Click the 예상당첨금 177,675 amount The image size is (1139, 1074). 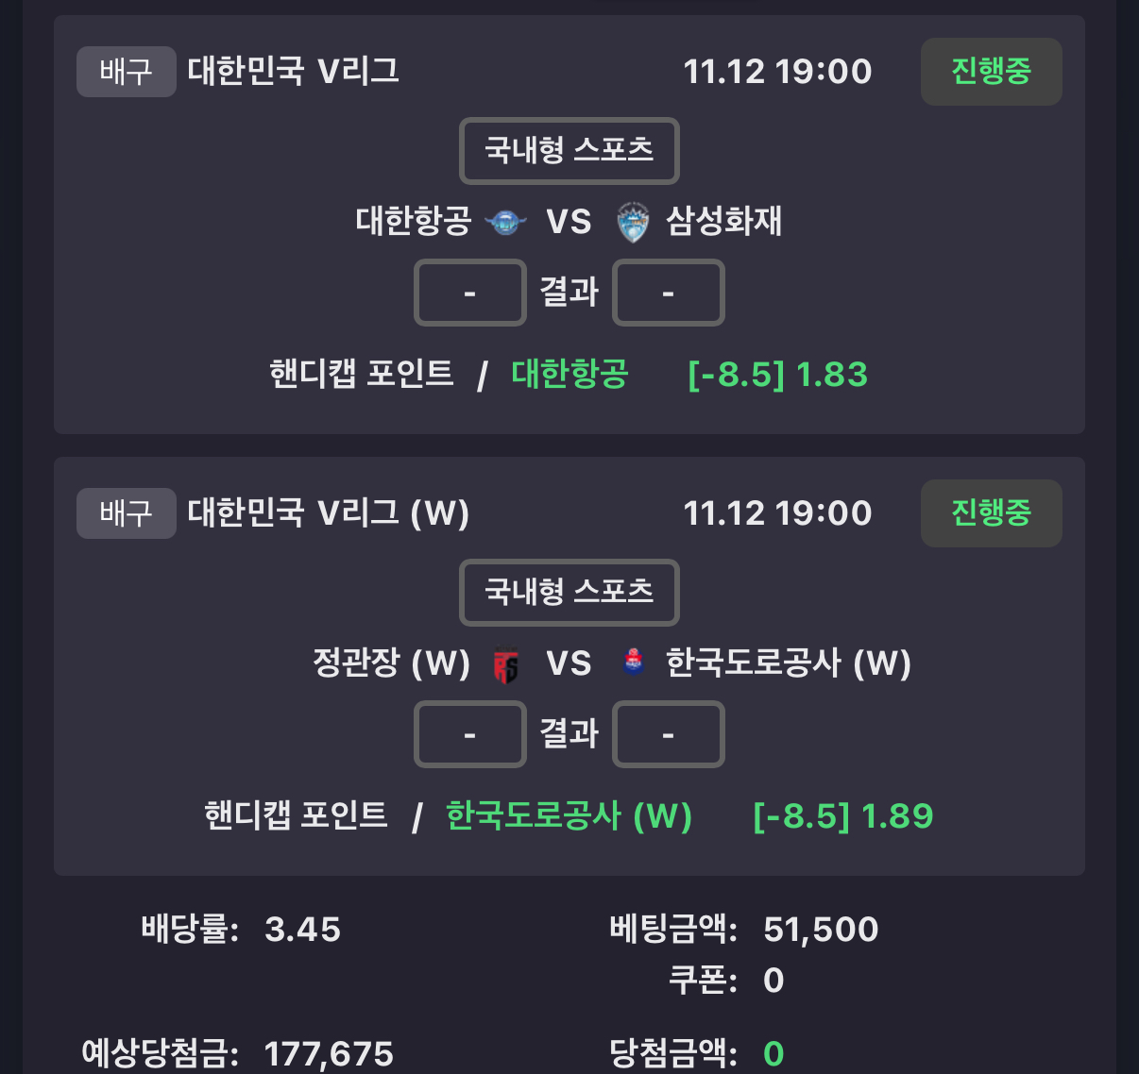pos(329,1053)
